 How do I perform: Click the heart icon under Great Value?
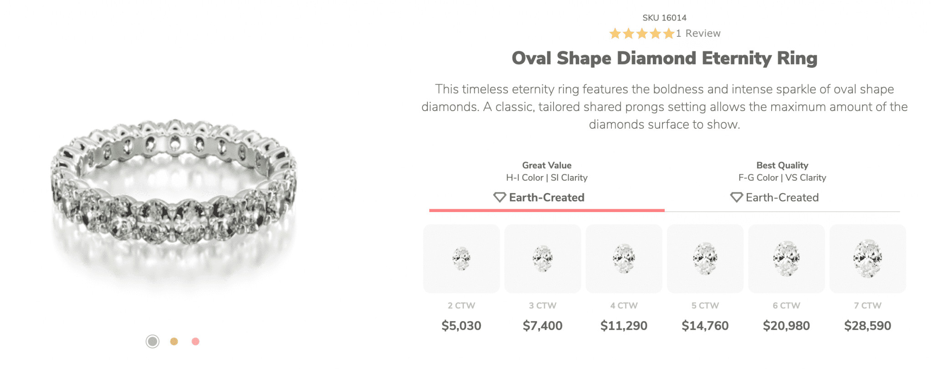tap(500, 197)
